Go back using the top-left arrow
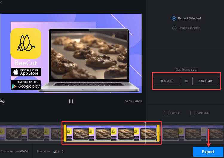224x158 pixels. [1, 3]
